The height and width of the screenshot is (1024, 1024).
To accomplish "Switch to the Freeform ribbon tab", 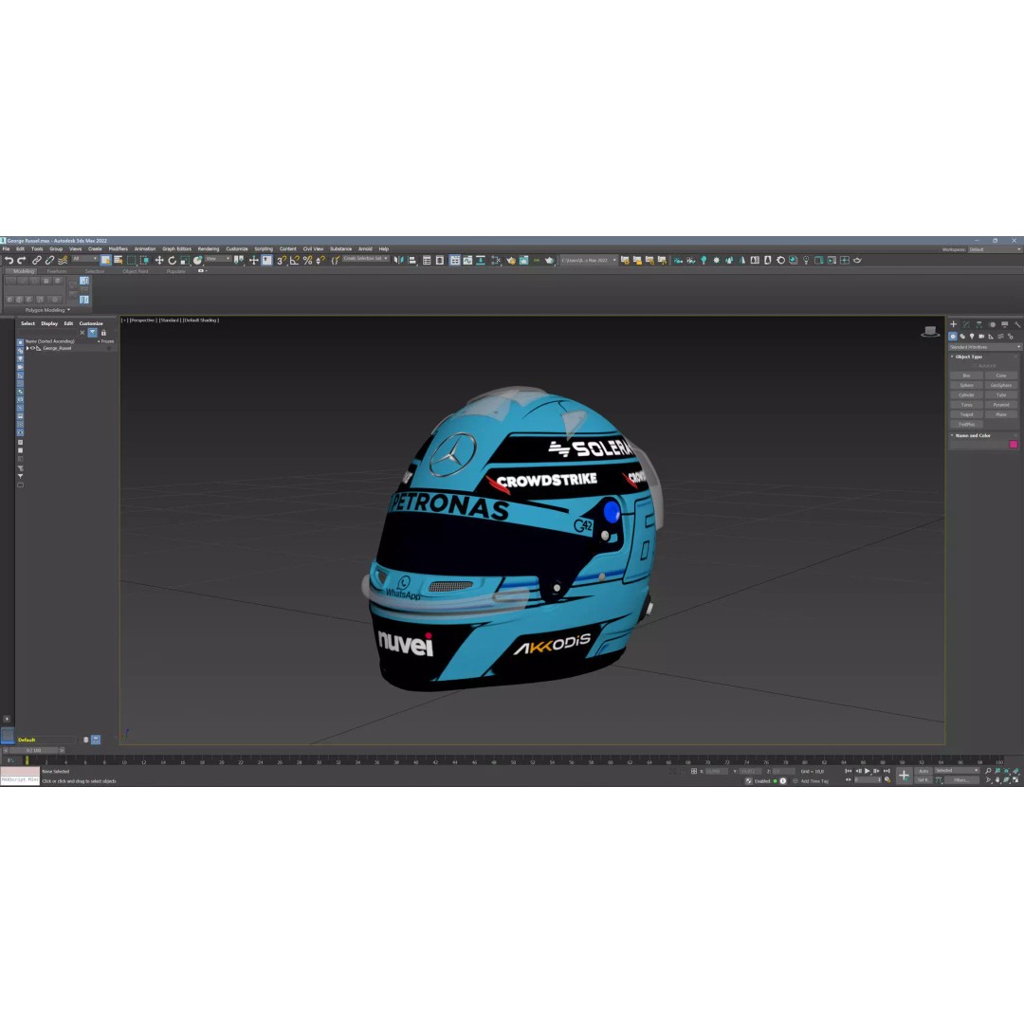I will pos(56,270).
